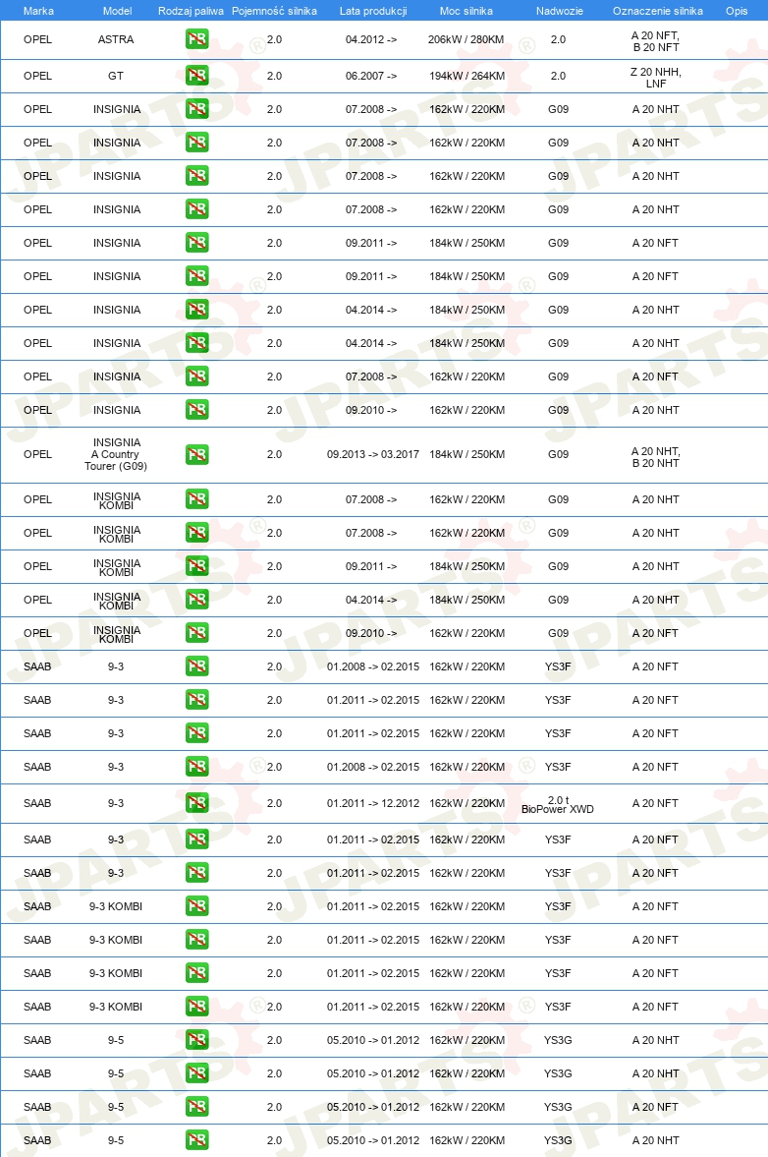Click engine code Z 20 NHH, LNF
Viewport: 768px width, 1157px height.
click(x=656, y=78)
